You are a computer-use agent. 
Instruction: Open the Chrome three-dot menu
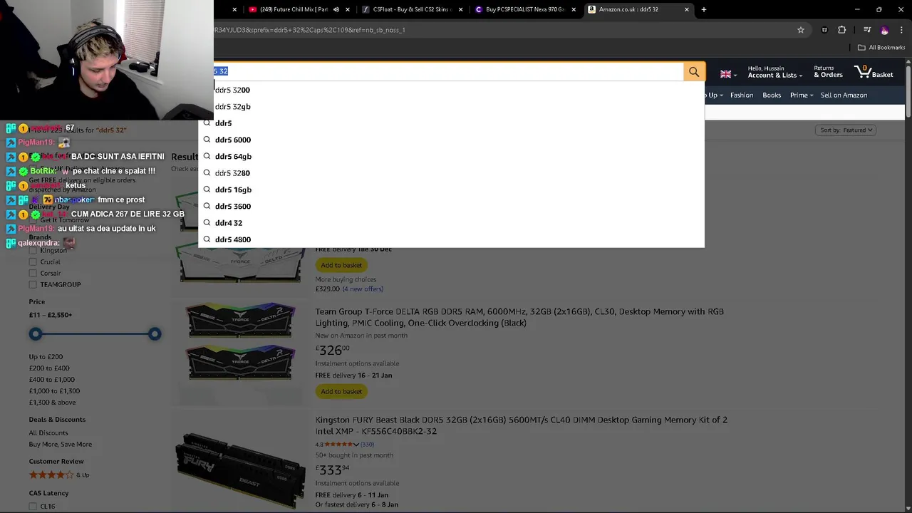901,30
